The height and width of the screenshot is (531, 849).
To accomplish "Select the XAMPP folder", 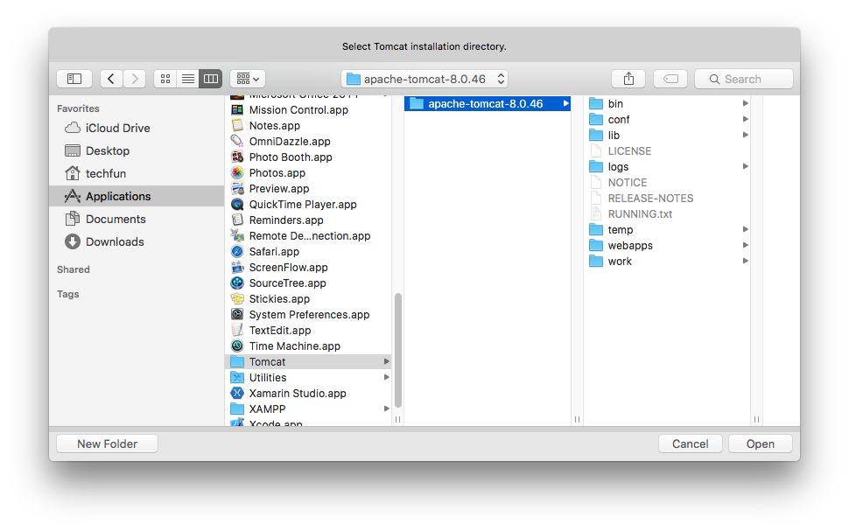I will tap(309, 409).
